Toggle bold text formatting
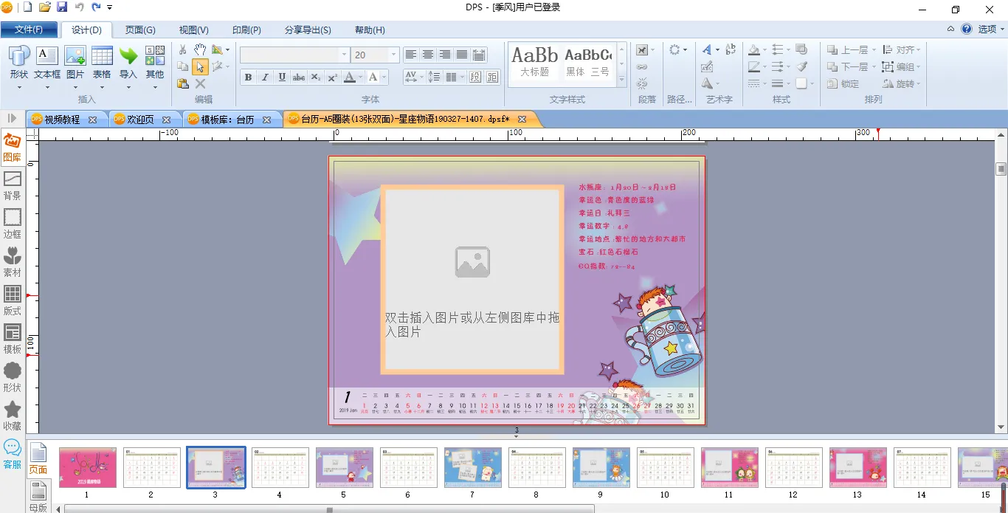Image resolution: width=1008 pixels, height=513 pixels. 248,78
